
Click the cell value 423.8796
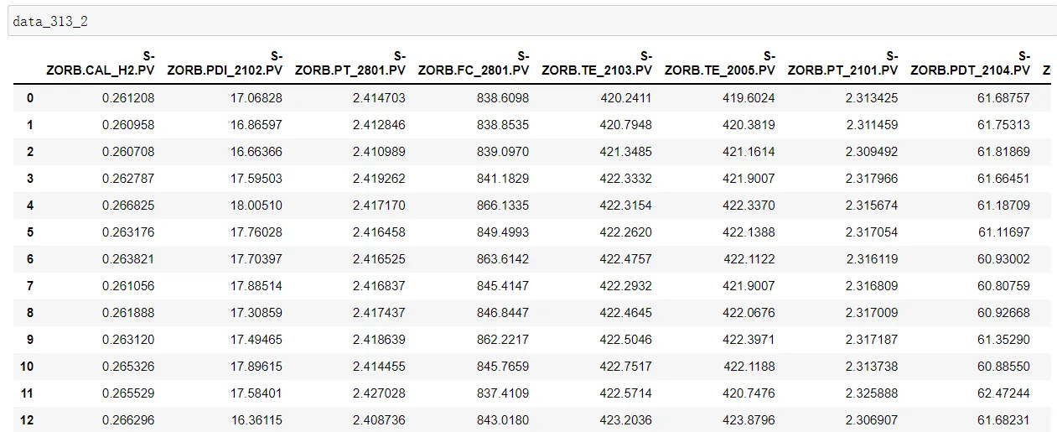coord(749,420)
